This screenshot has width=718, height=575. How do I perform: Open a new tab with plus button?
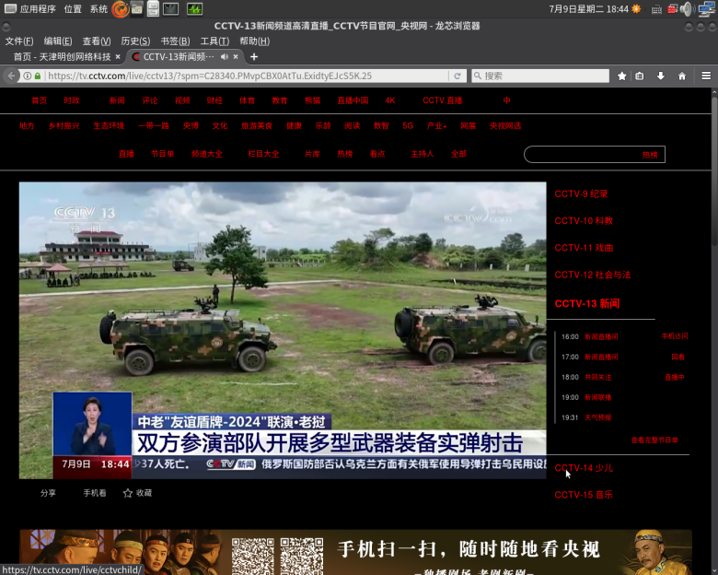254,57
